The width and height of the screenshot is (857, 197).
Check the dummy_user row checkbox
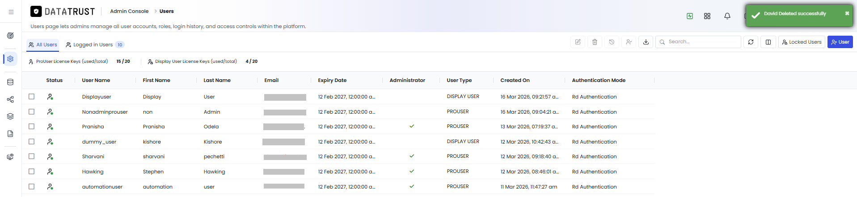click(31, 141)
